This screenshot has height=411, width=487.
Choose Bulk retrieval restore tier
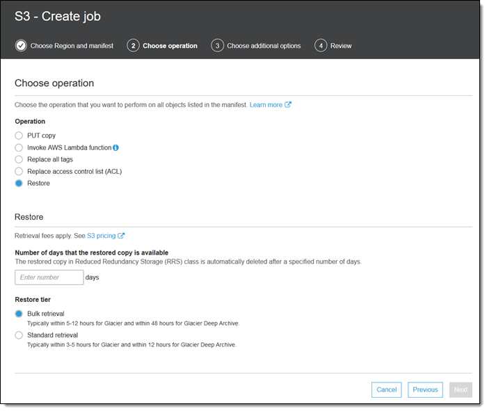[x=19, y=314]
